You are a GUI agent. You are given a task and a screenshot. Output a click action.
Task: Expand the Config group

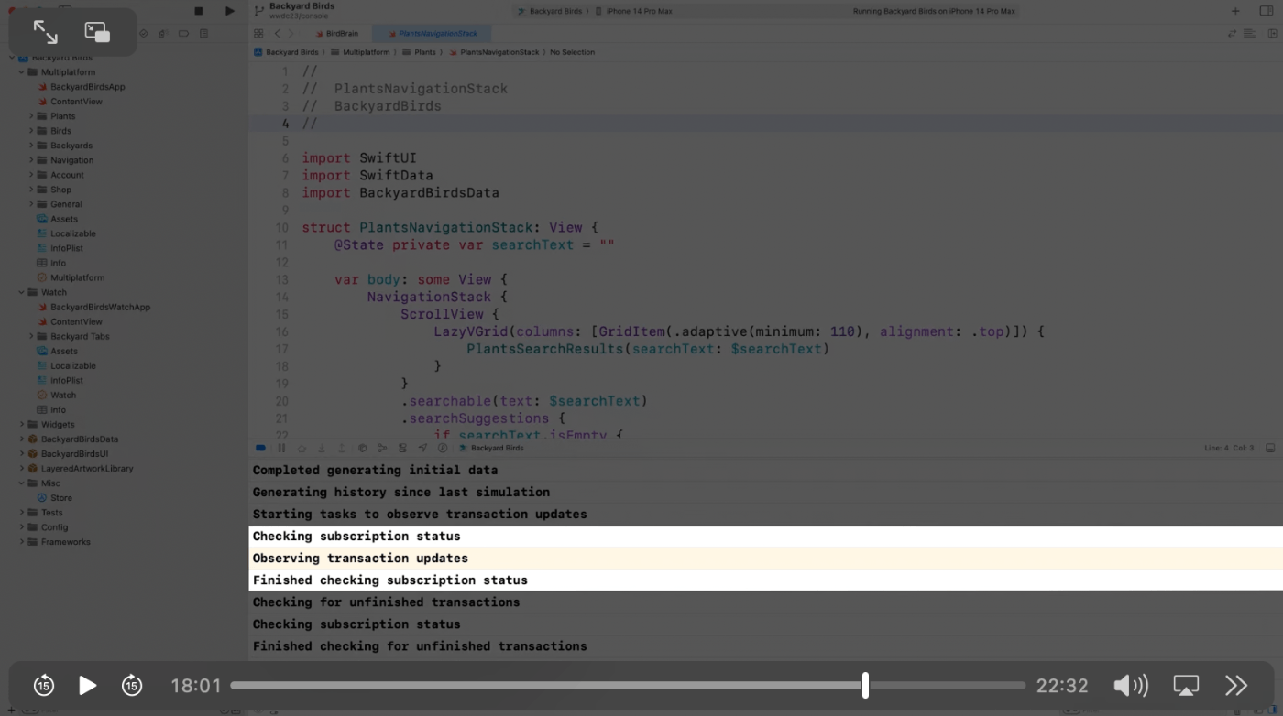[21, 527]
